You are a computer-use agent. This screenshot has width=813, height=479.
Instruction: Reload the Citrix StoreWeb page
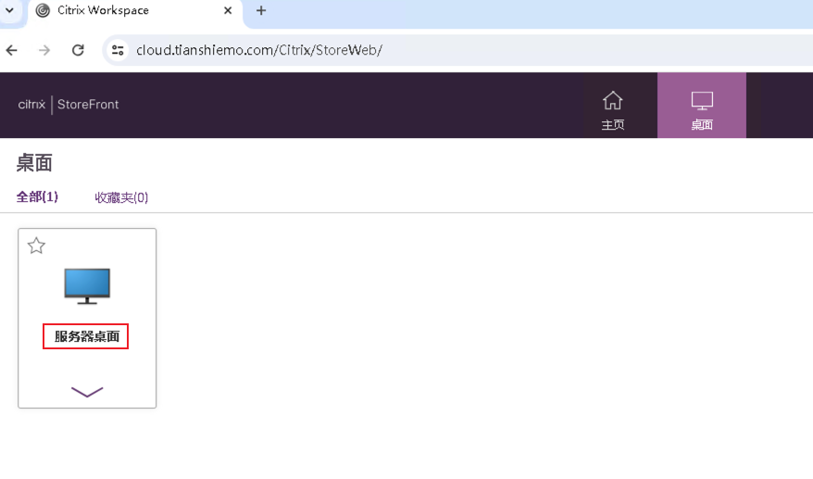(78, 50)
